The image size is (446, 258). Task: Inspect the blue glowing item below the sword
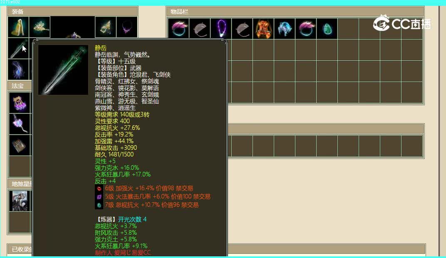tap(18, 69)
